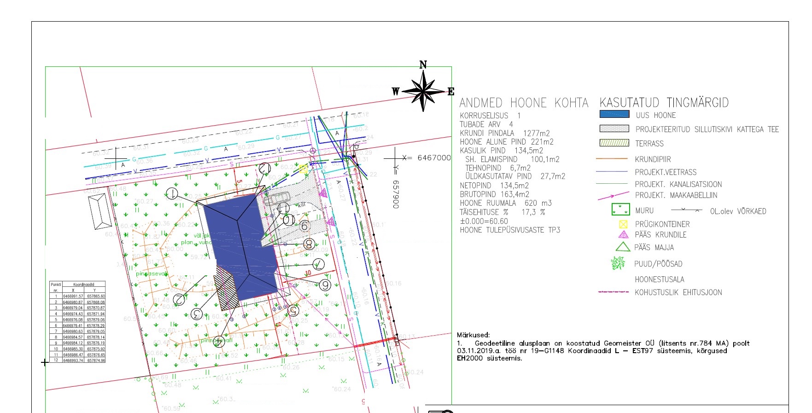Click the grey paving stone road legend swatch
Viewport: 812px width, 413px height.
point(614,128)
